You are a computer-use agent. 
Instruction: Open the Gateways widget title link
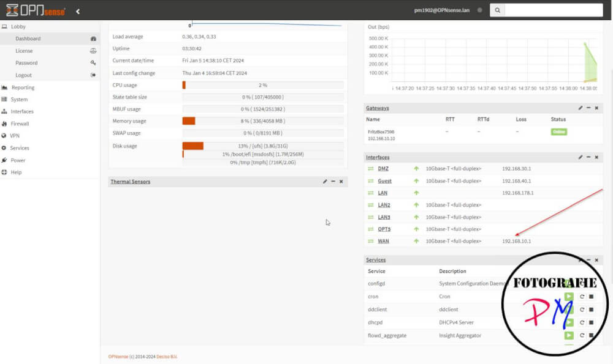tap(377, 108)
